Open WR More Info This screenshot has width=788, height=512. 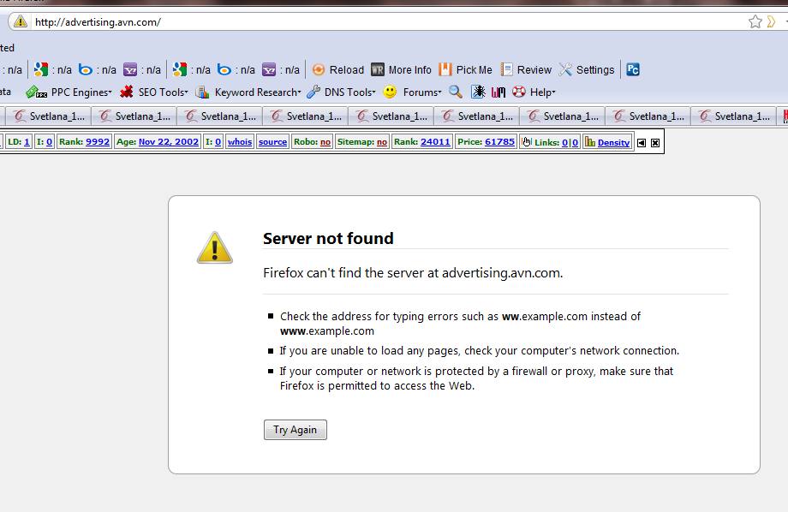pos(401,70)
